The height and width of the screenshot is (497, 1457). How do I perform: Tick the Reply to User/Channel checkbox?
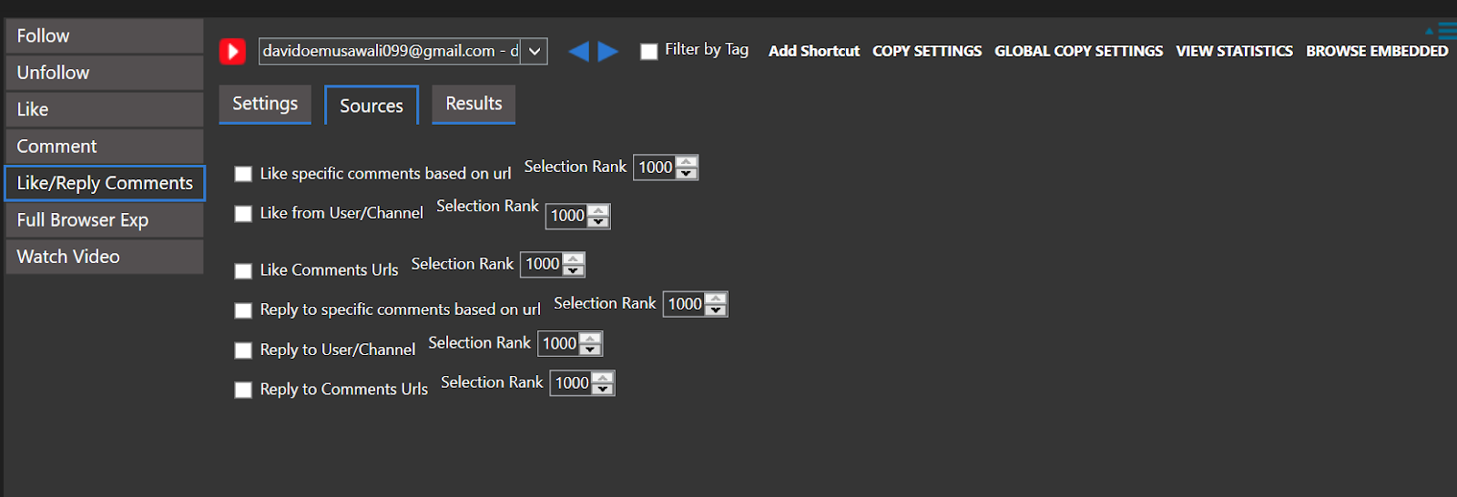tap(243, 350)
